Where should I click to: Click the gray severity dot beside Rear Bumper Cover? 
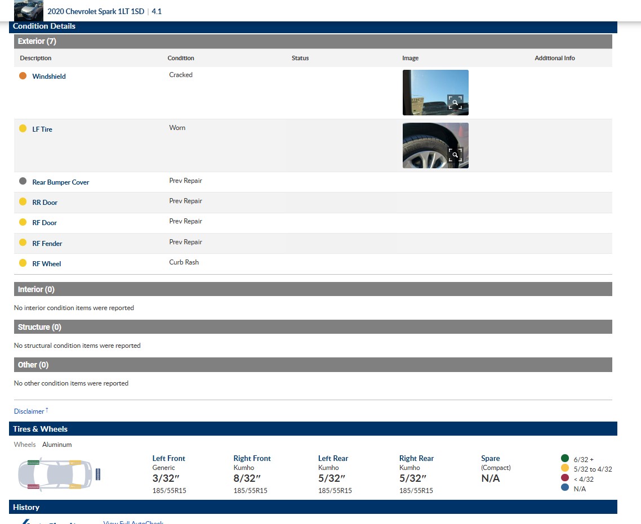(x=23, y=181)
